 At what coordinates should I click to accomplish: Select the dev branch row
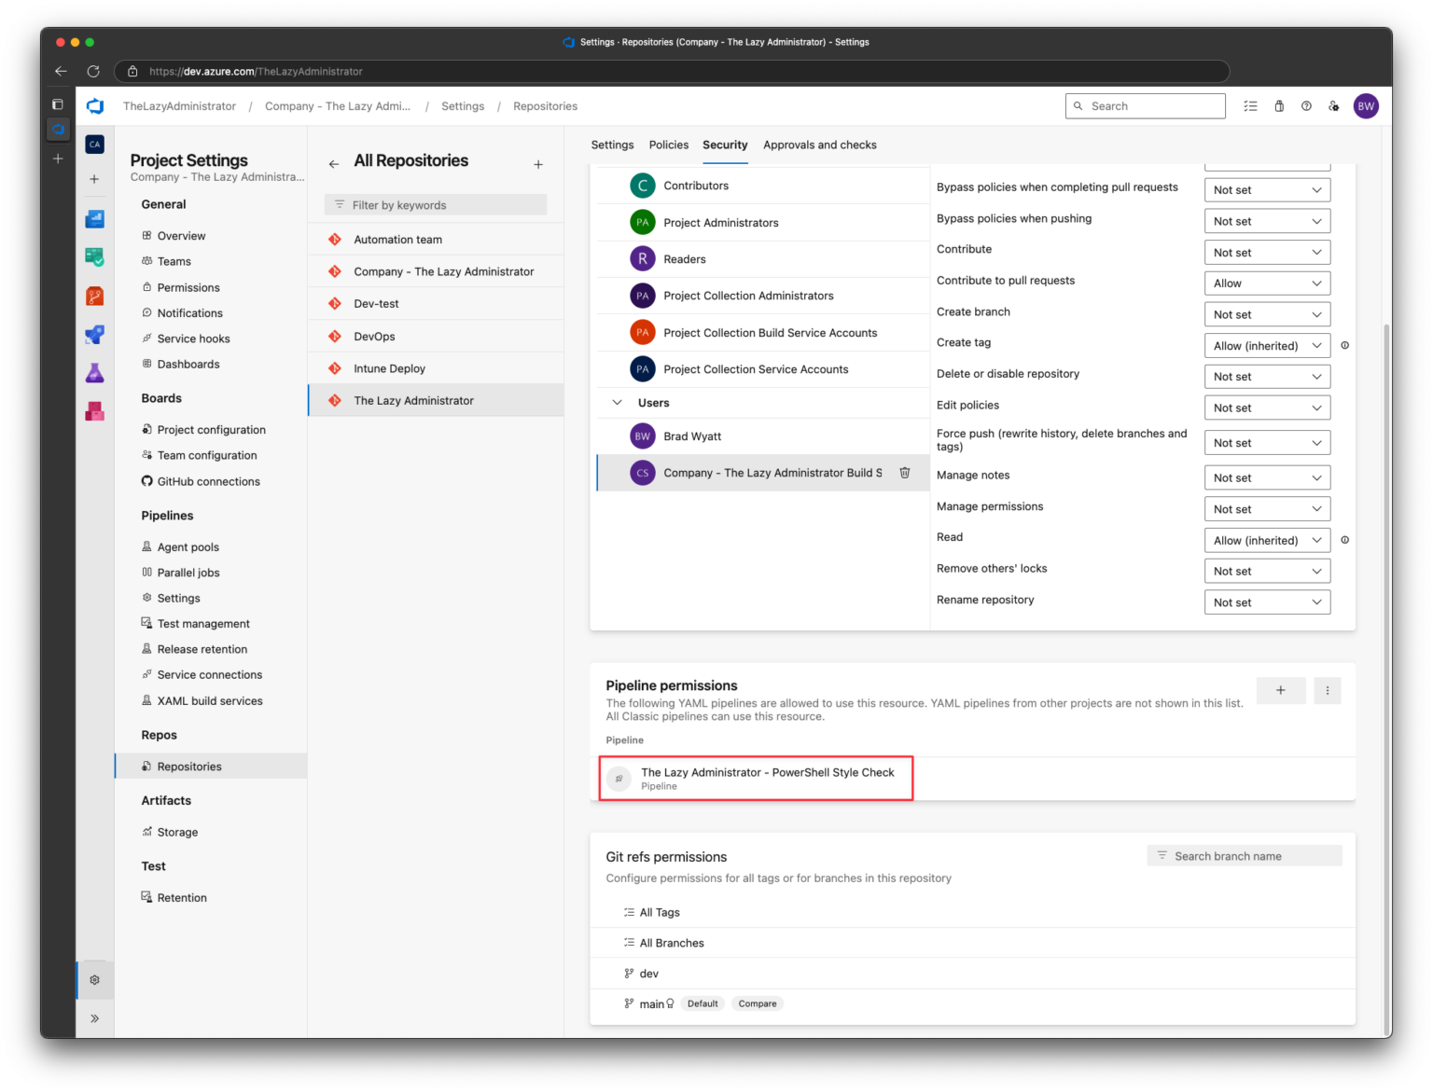(x=972, y=974)
